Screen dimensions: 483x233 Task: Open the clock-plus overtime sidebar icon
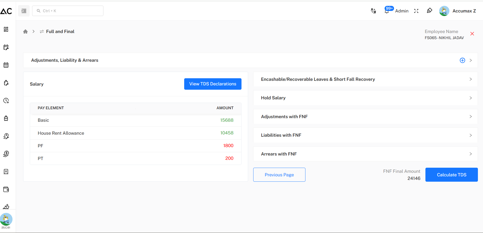click(6, 101)
